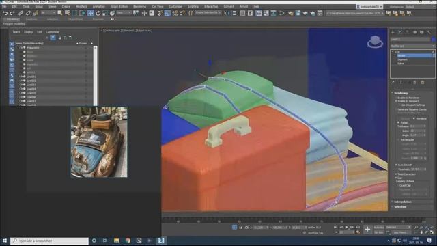The width and height of the screenshot is (437, 246).
Task: Select Spline sub-object in modifier stack
Action: pyautogui.click(x=401, y=64)
